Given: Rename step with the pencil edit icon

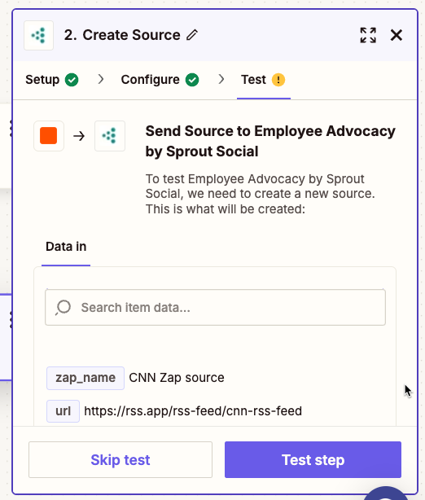Looking at the screenshot, I should point(192,35).
